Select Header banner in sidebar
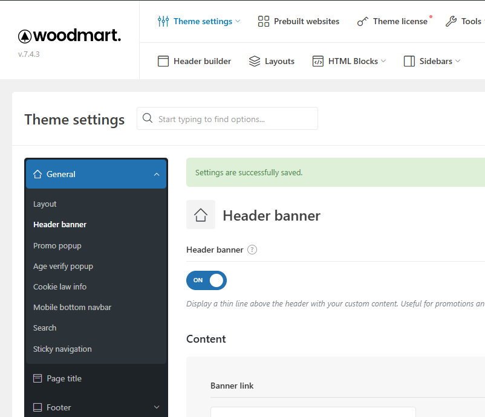The width and height of the screenshot is (485, 417). (x=60, y=224)
